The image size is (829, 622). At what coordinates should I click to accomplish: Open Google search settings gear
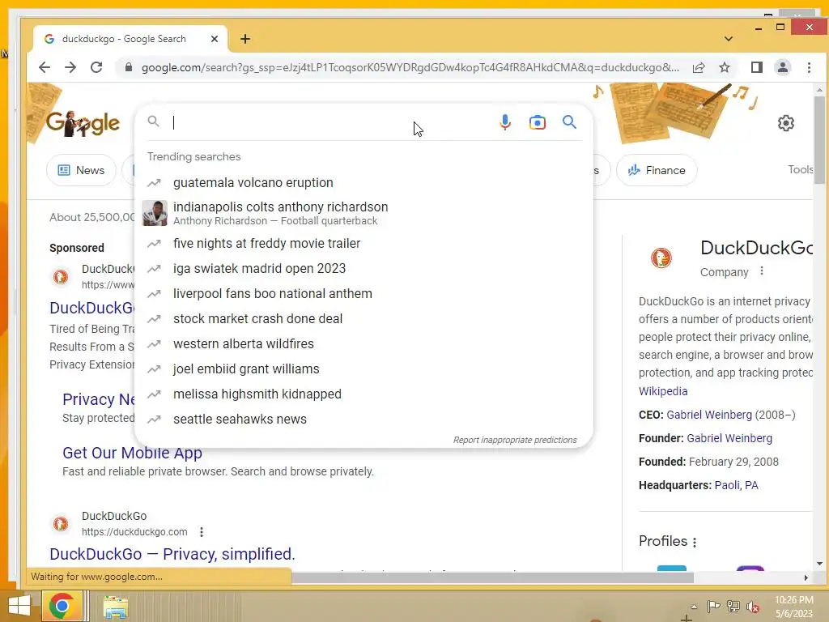(x=785, y=123)
